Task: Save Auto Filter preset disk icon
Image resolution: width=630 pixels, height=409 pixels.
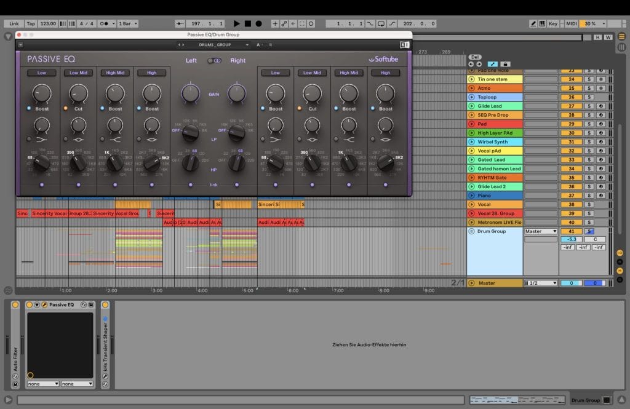Action: (x=15, y=384)
